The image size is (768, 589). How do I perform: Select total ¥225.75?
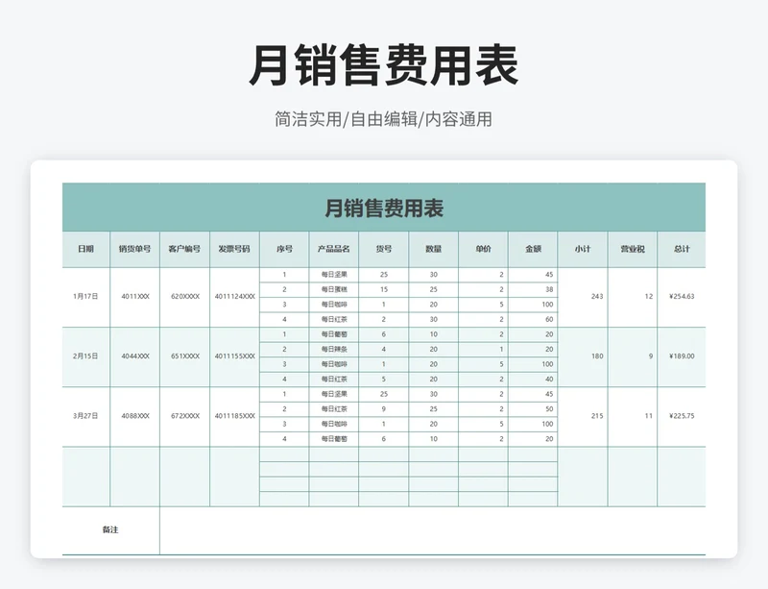(682, 416)
